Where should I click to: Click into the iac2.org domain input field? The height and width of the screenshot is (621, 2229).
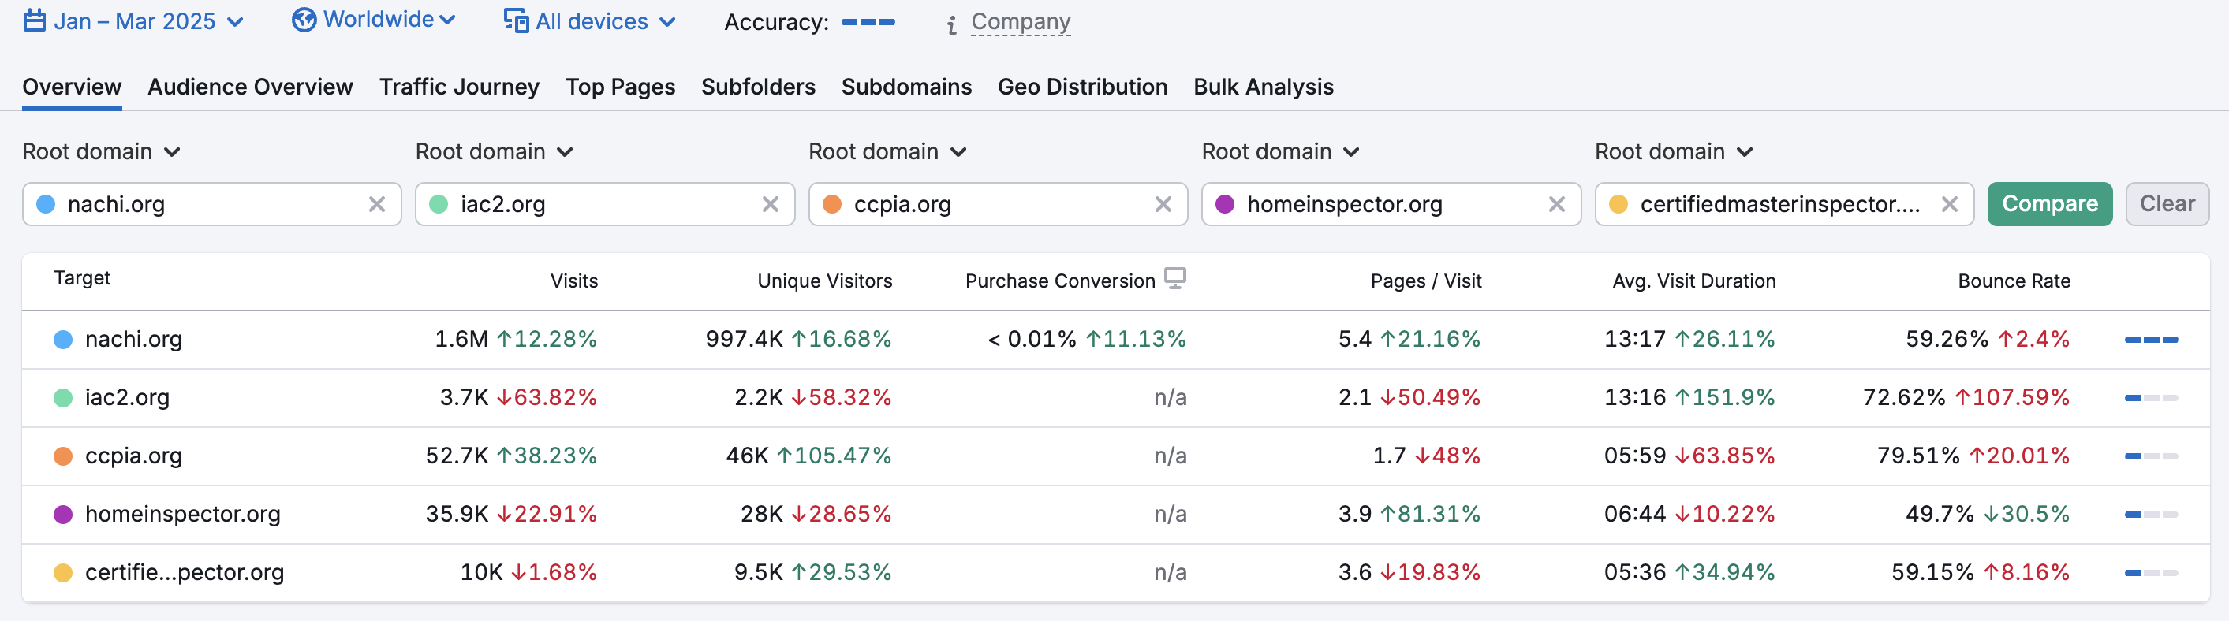pos(606,204)
